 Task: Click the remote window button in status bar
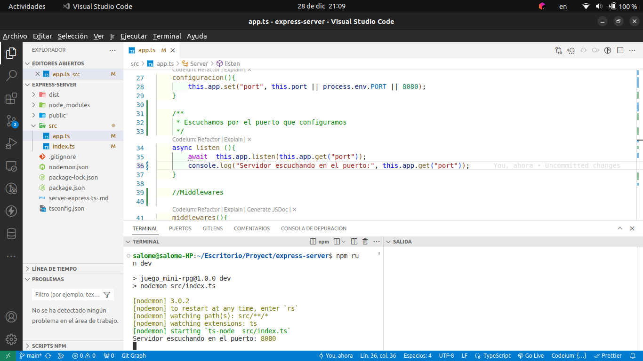point(8,356)
